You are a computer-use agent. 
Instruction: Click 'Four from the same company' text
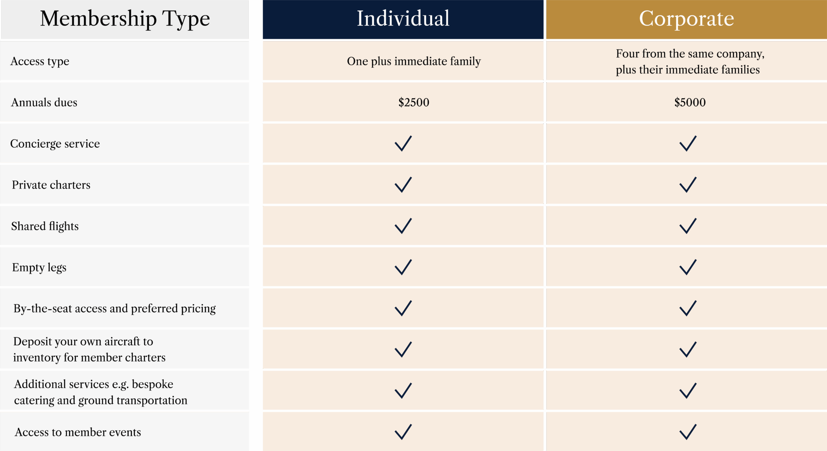click(690, 54)
